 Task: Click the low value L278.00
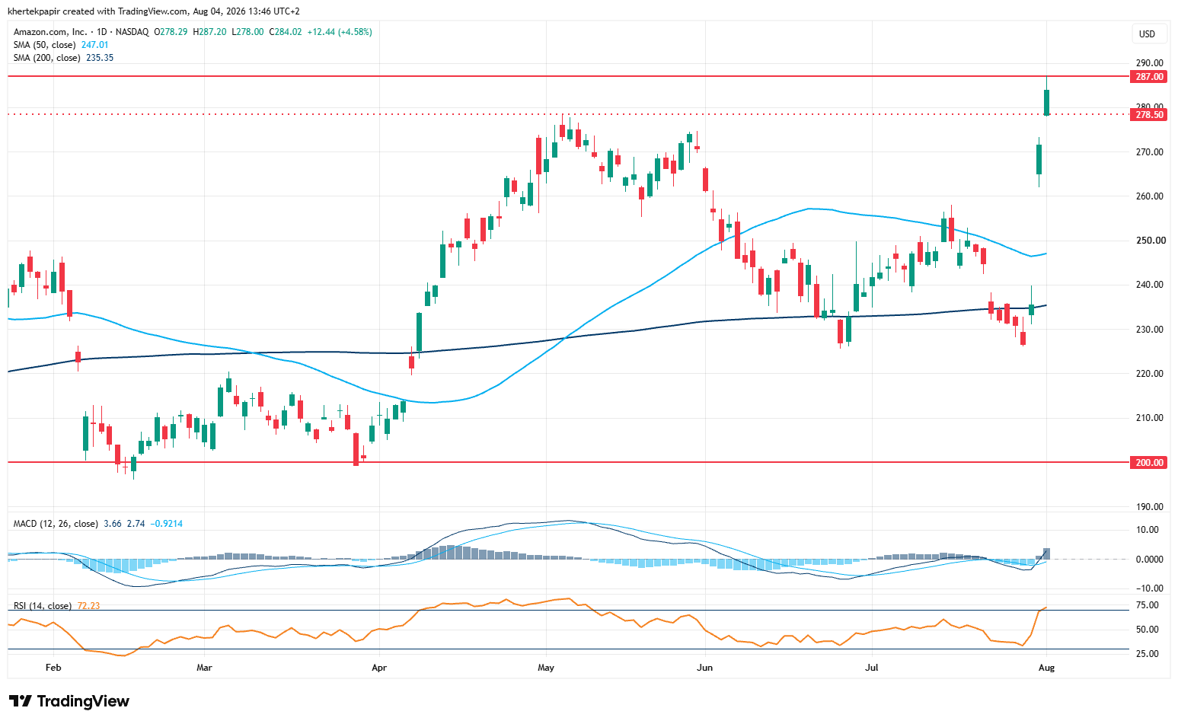pos(247,32)
